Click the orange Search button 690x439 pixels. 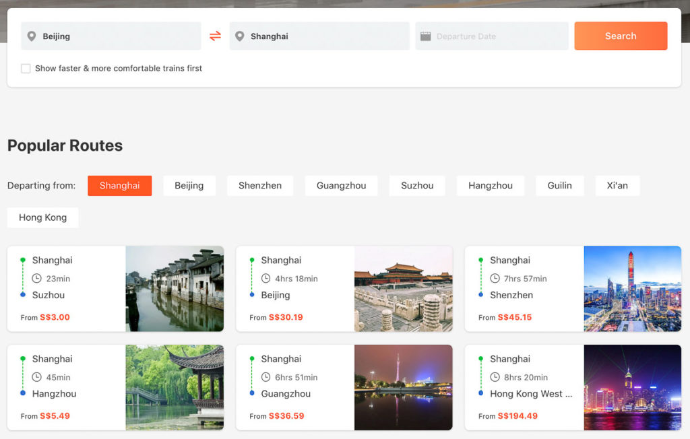(621, 36)
